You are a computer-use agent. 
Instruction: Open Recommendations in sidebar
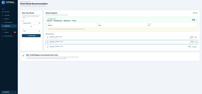pos(9,36)
